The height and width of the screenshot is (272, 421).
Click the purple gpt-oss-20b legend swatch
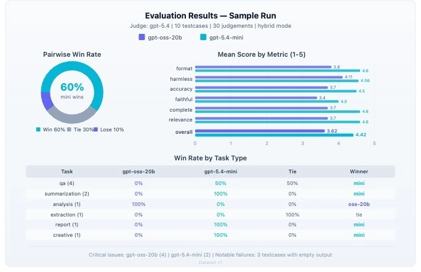[x=142, y=37]
